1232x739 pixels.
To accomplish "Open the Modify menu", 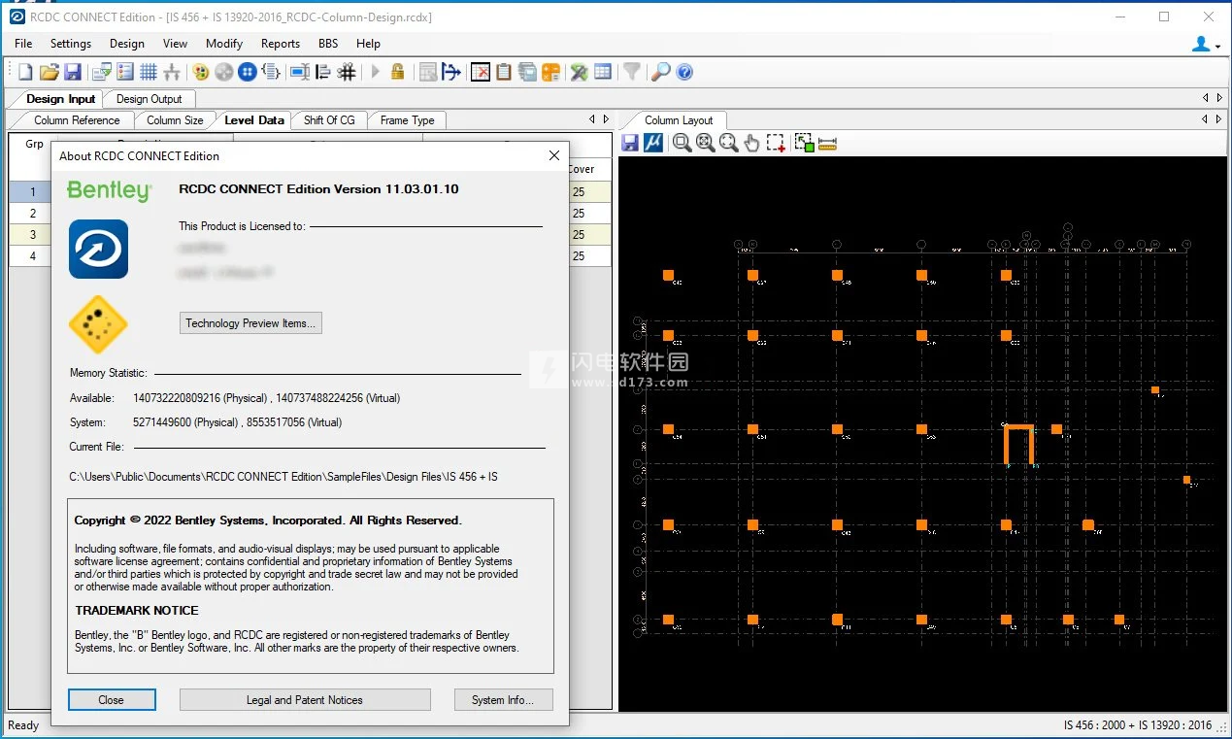I will [x=224, y=44].
